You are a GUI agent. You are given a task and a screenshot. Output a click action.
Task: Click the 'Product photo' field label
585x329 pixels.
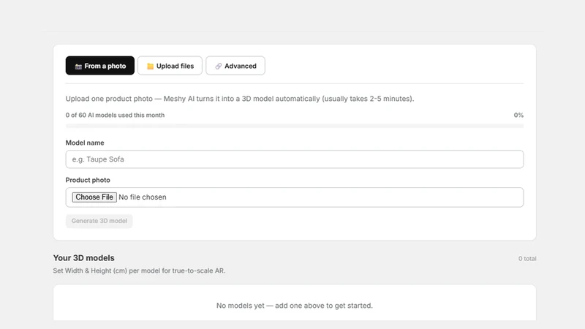pyautogui.click(x=88, y=180)
